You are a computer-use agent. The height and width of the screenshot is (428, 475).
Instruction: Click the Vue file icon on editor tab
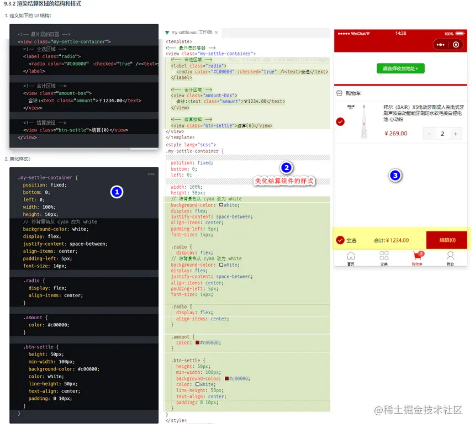[x=167, y=33]
